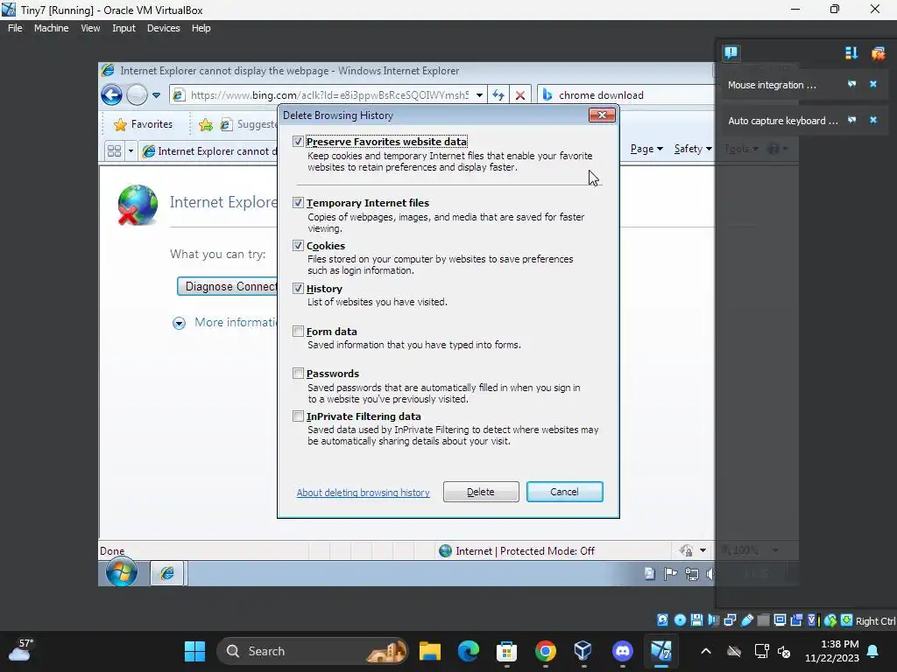897x672 pixels.
Task: Check the Passwords checkbox
Action: point(298,373)
